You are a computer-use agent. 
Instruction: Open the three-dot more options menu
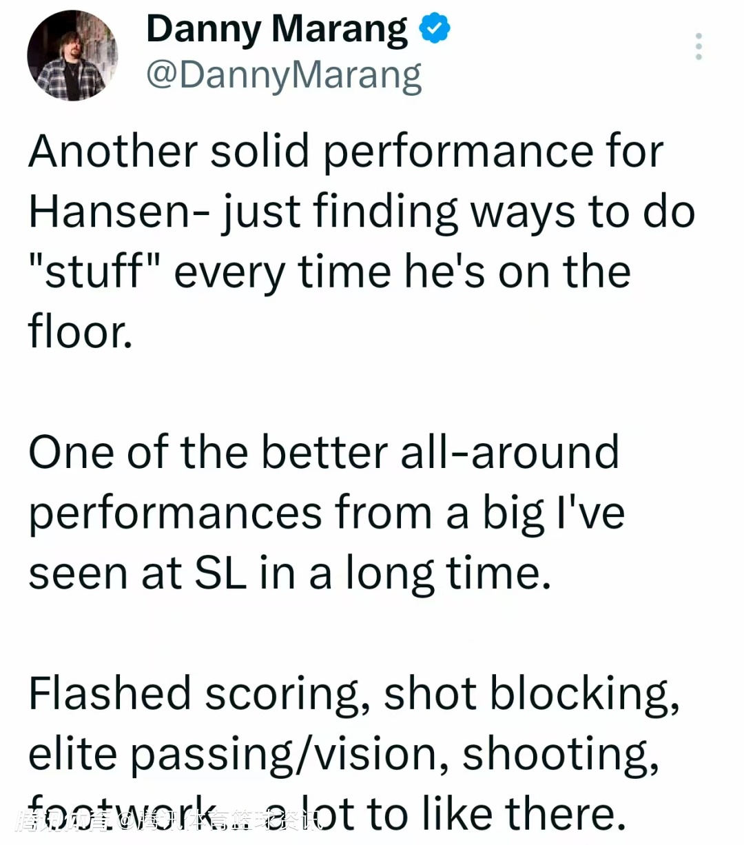point(699,46)
